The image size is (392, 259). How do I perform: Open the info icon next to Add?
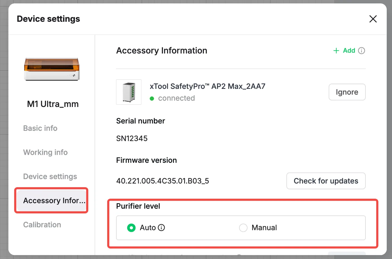[x=361, y=51]
